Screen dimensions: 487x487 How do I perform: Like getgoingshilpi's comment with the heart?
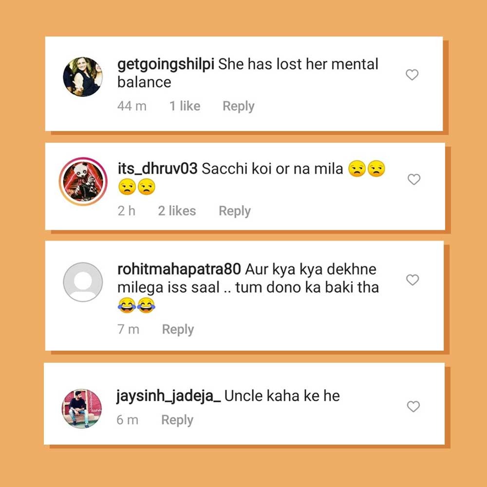[412, 75]
